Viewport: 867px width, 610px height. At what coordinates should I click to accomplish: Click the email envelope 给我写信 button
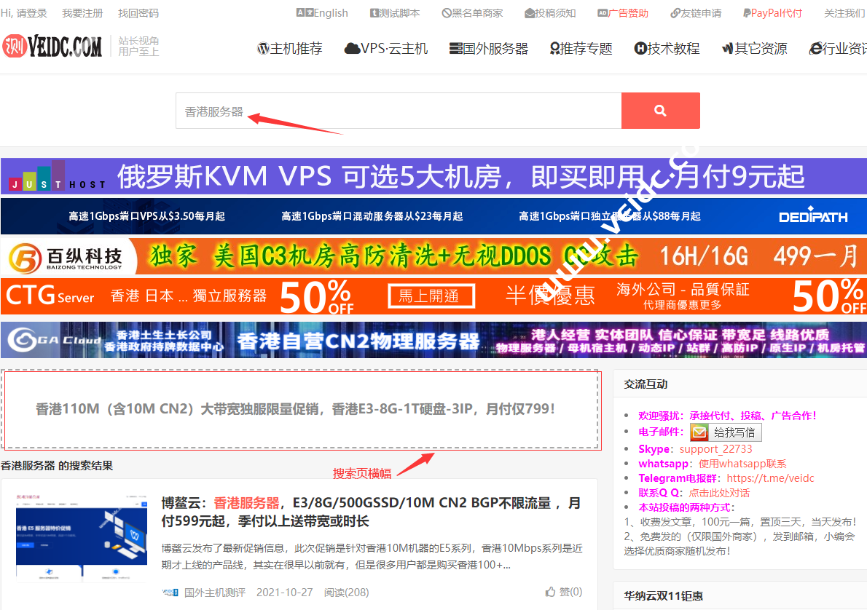726,432
